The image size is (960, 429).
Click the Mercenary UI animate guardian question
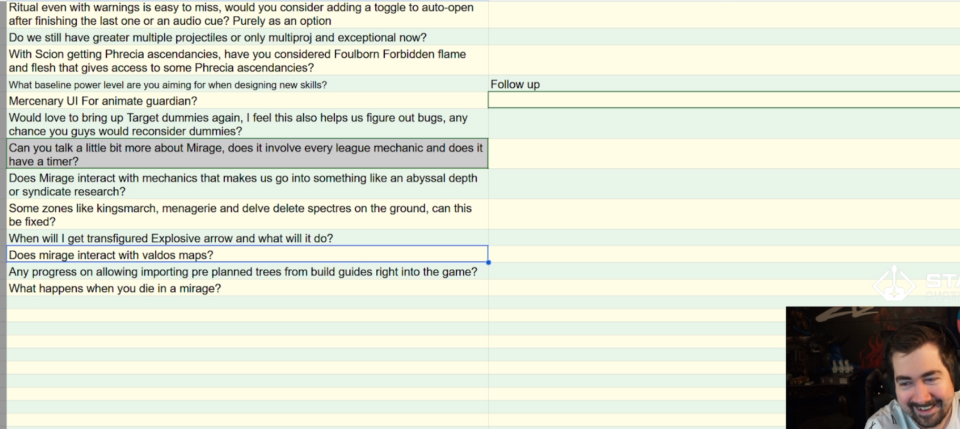(x=247, y=101)
